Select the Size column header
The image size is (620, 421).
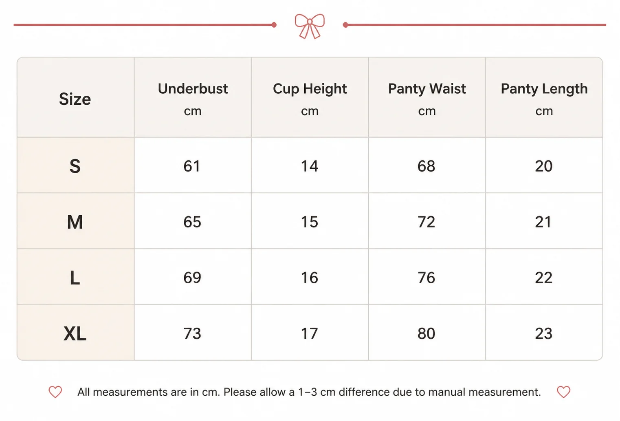pyautogui.click(x=76, y=97)
